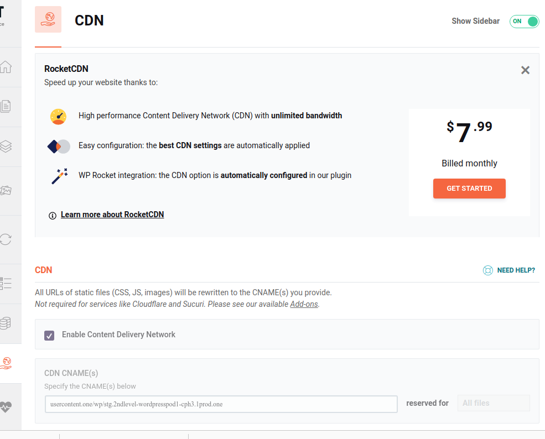Click the Media image sidebar icon

[x=5, y=190]
